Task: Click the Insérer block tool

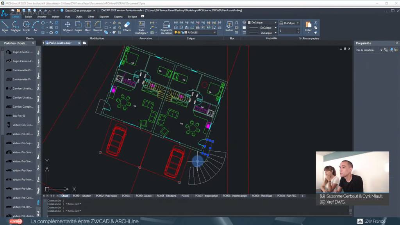Action: click(229, 26)
